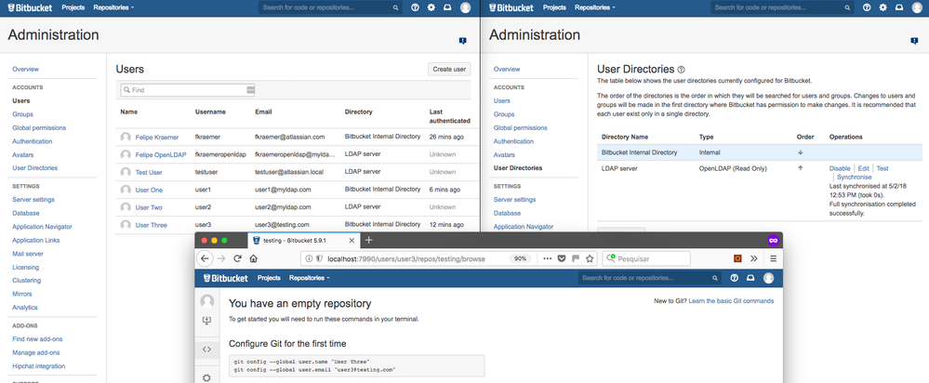Image resolution: width=929 pixels, height=383 pixels.
Task: Show site information icon in Firefox address bar
Action: tap(310, 258)
